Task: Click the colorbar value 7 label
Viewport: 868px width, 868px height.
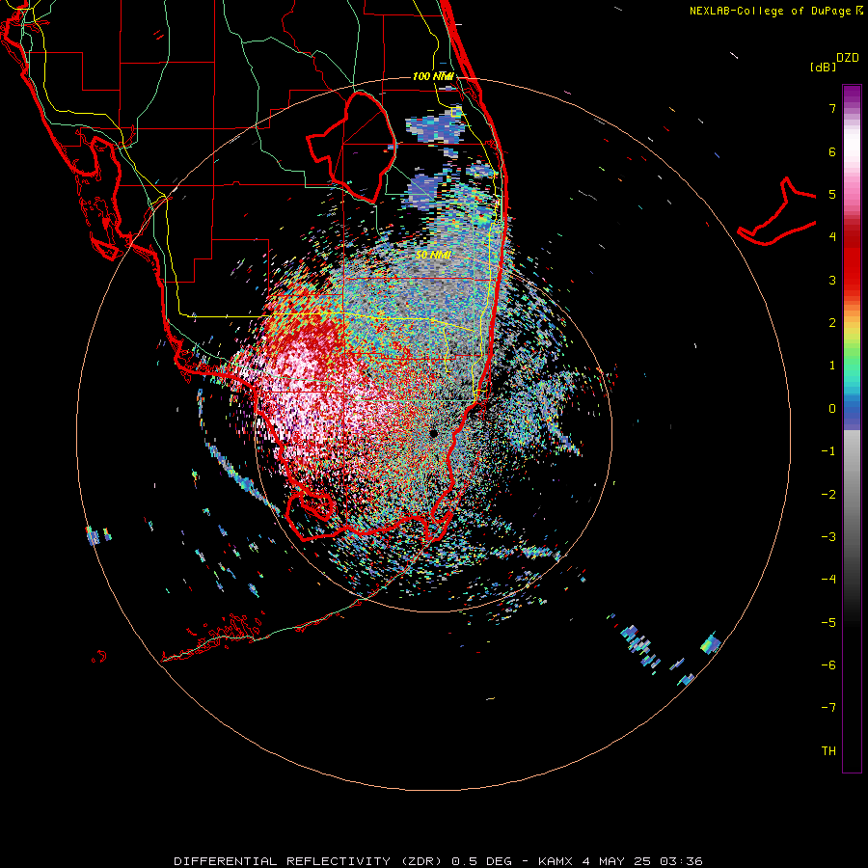Action: [x=832, y=108]
